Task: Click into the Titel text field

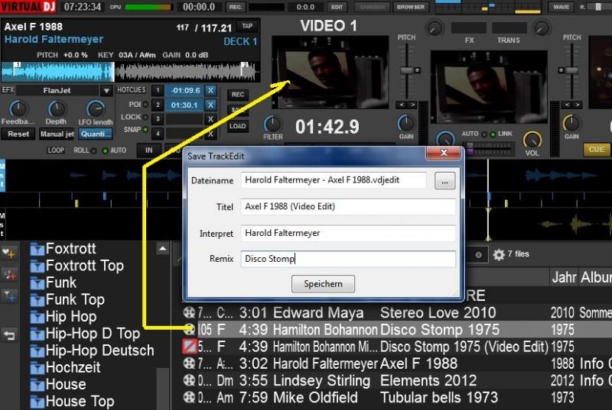Action: tap(348, 207)
